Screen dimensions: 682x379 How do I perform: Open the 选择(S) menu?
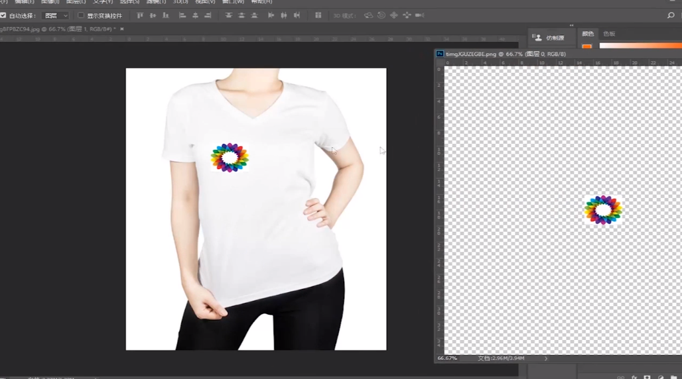pyautogui.click(x=129, y=2)
